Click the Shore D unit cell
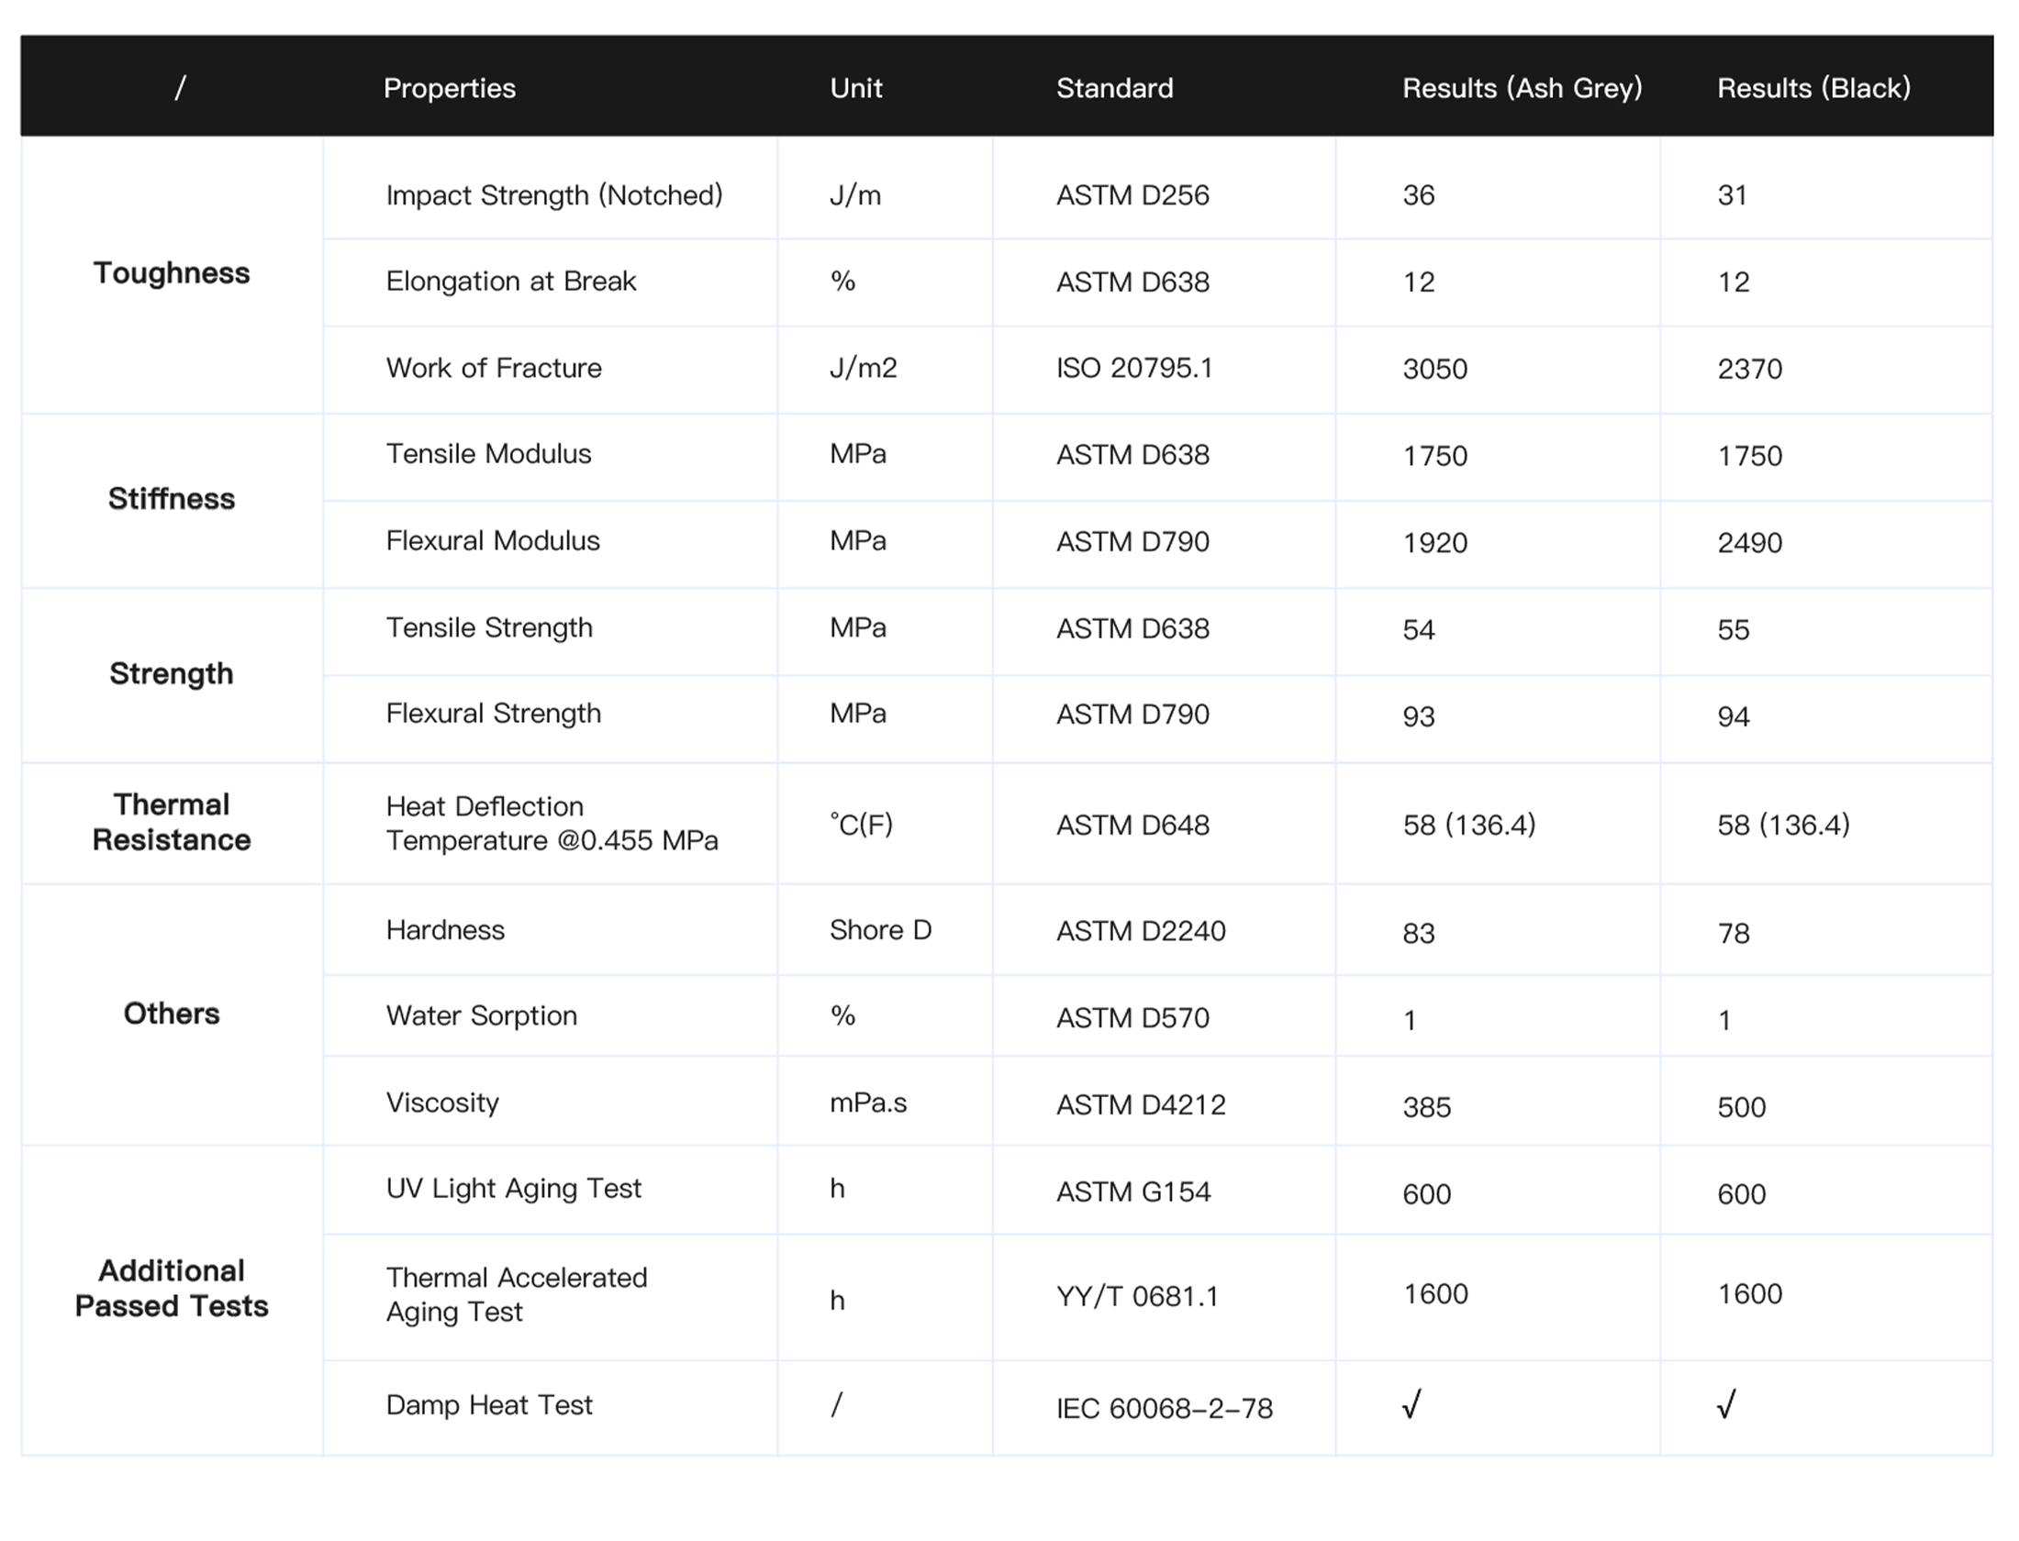The width and height of the screenshot is (2019, 1541). [x=881, y=930]
